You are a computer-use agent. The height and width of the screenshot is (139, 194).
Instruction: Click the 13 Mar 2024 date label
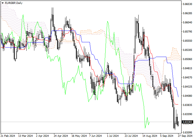coord(25,136)
